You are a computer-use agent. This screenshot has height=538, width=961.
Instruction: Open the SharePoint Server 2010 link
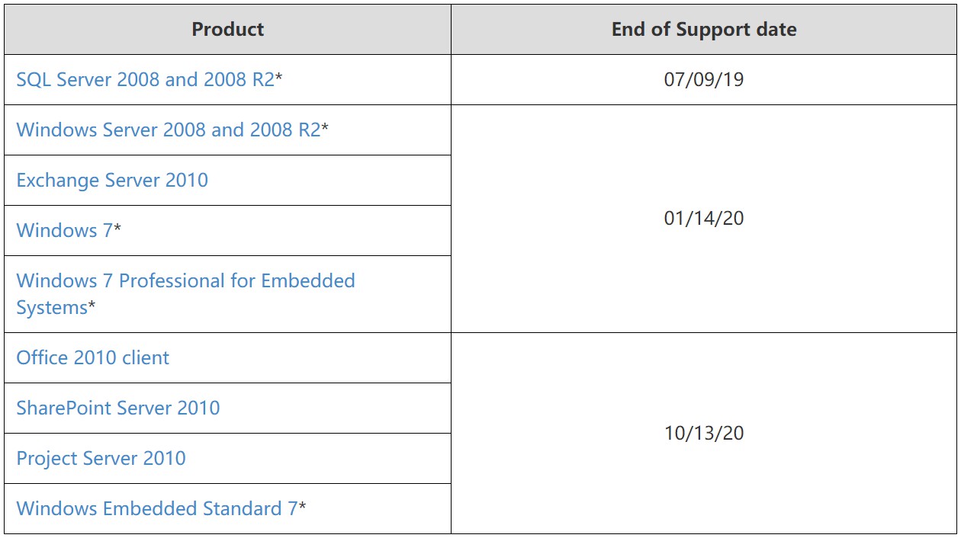coord(118,408)
